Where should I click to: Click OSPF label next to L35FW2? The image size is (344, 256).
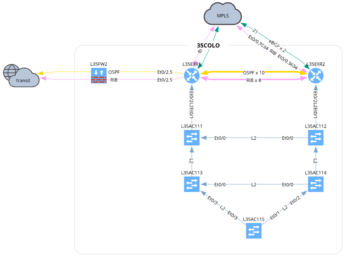(114, 72)
